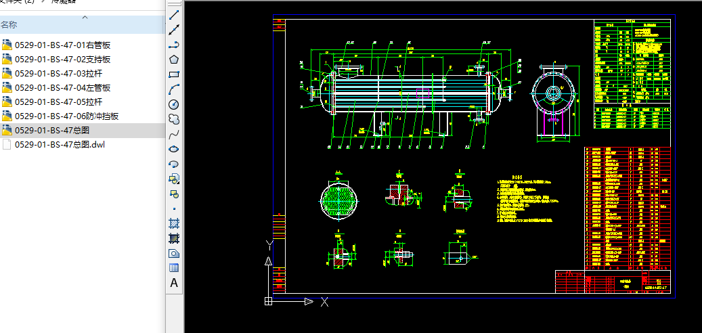The height and width of the screenshot is (333, 702).
Task: Pick the Rectangle drawing tool
Action: 174,74
